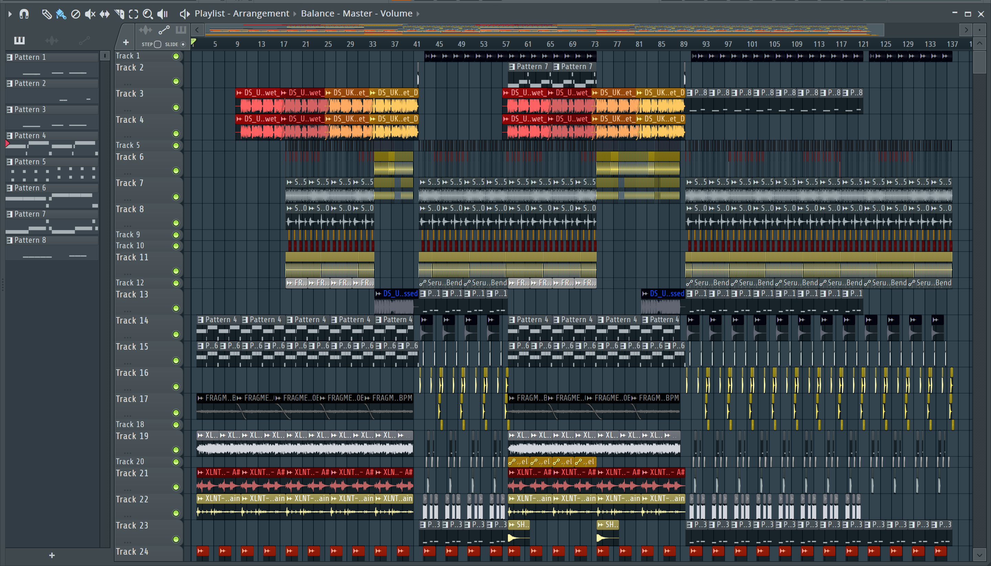Click vertical scrollbar up arrow
This screenshot has height=566, width=991.
coord(979,44)
